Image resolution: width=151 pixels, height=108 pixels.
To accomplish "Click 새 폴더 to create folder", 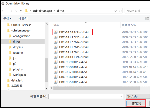I will pyautogui.click(x=23, y=18).
